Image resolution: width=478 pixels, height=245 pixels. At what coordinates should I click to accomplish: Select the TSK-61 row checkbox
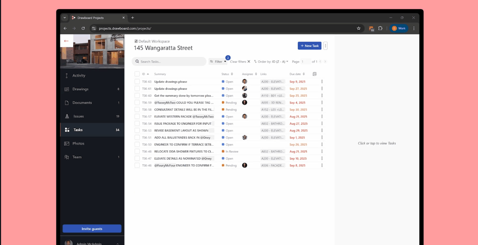[137, 89]
